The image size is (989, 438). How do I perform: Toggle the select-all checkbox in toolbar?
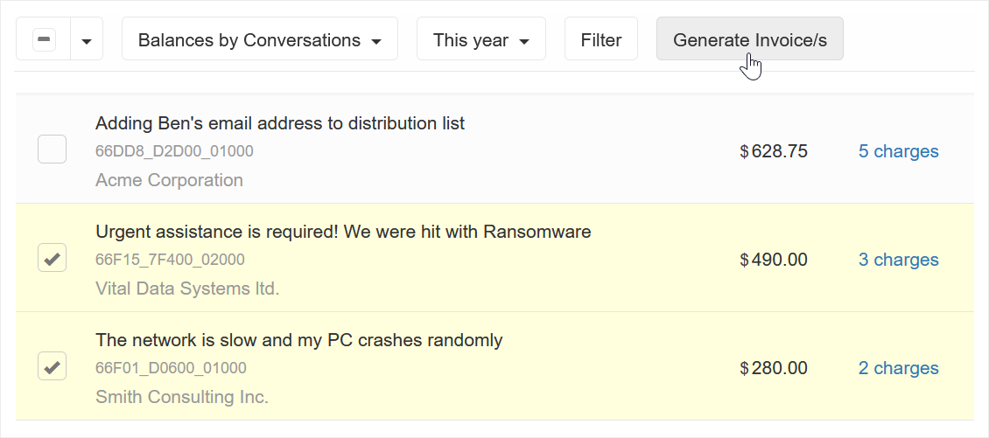pyautogui.click(x=44, y=39)
